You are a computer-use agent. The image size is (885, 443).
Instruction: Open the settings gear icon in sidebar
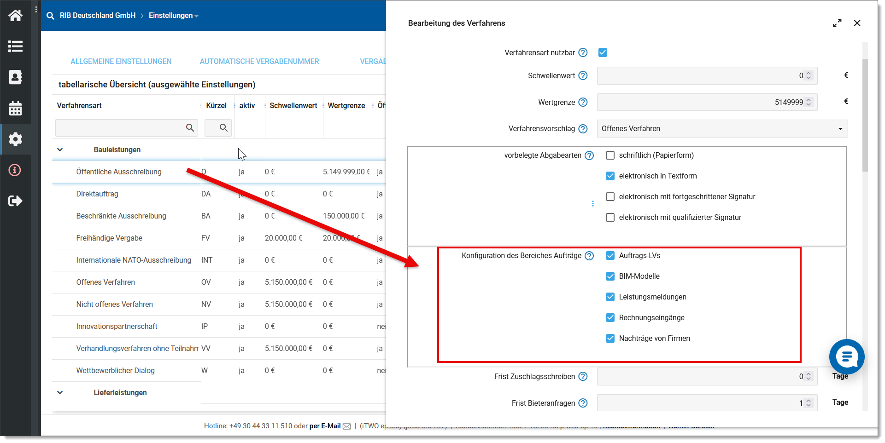15,139
